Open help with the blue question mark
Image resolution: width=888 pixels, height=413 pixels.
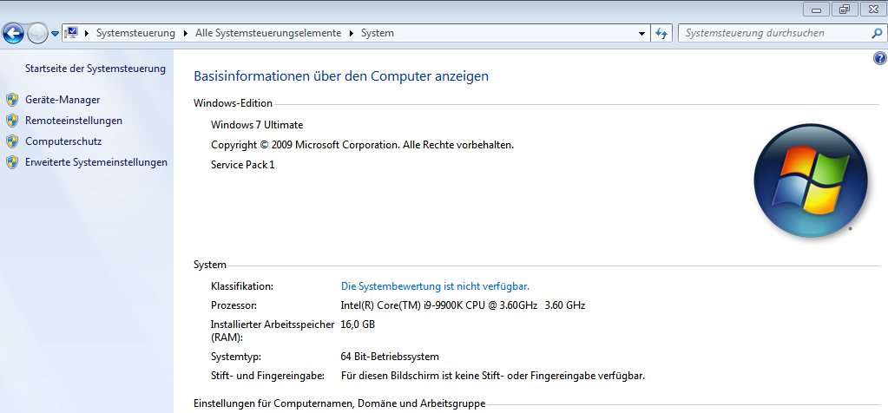tap(880, 58)
